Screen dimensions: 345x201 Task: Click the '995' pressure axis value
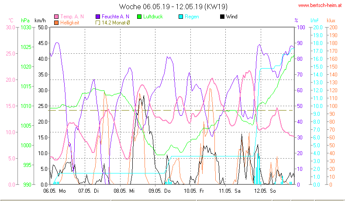[27, 165]
